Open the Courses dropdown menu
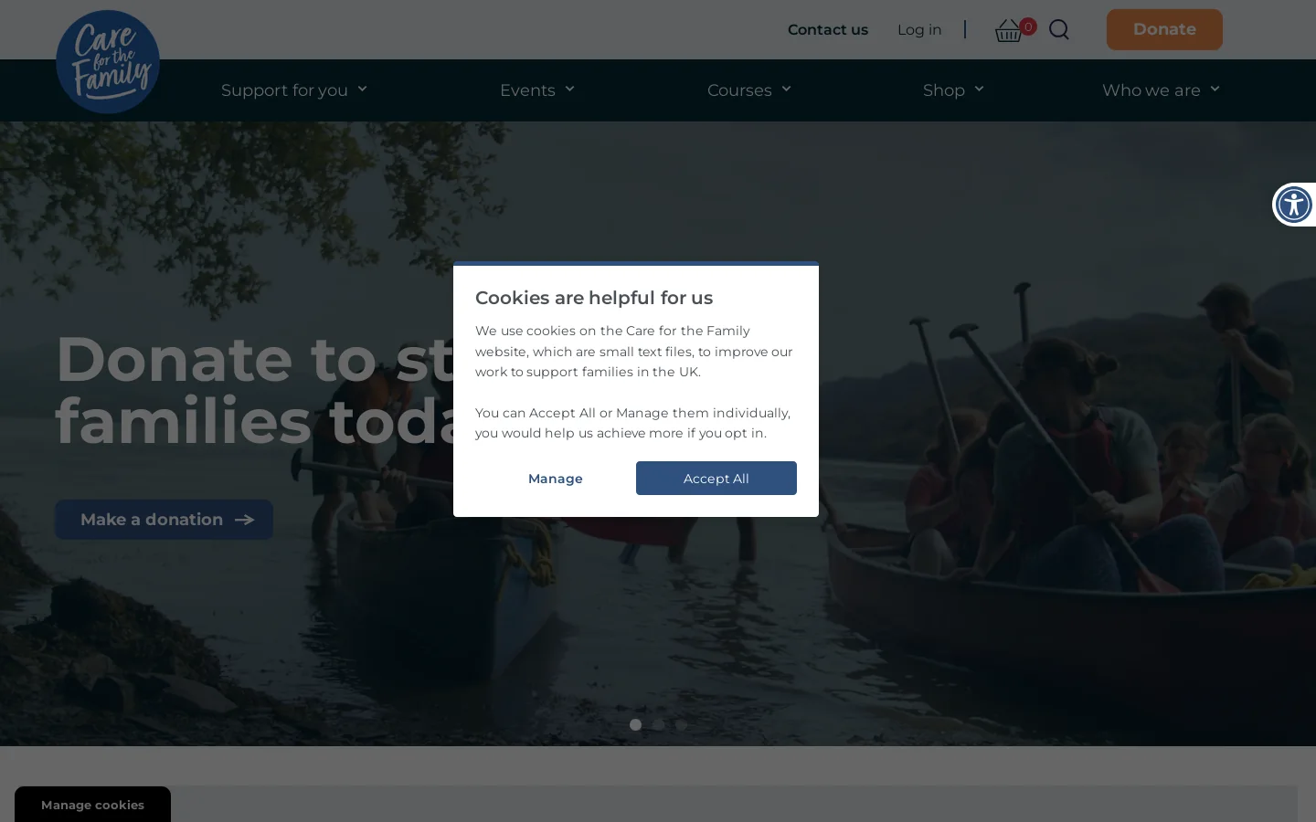 click(x=749, y=90)
